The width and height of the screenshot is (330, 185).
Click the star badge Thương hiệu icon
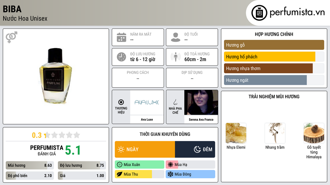point(121,102)
